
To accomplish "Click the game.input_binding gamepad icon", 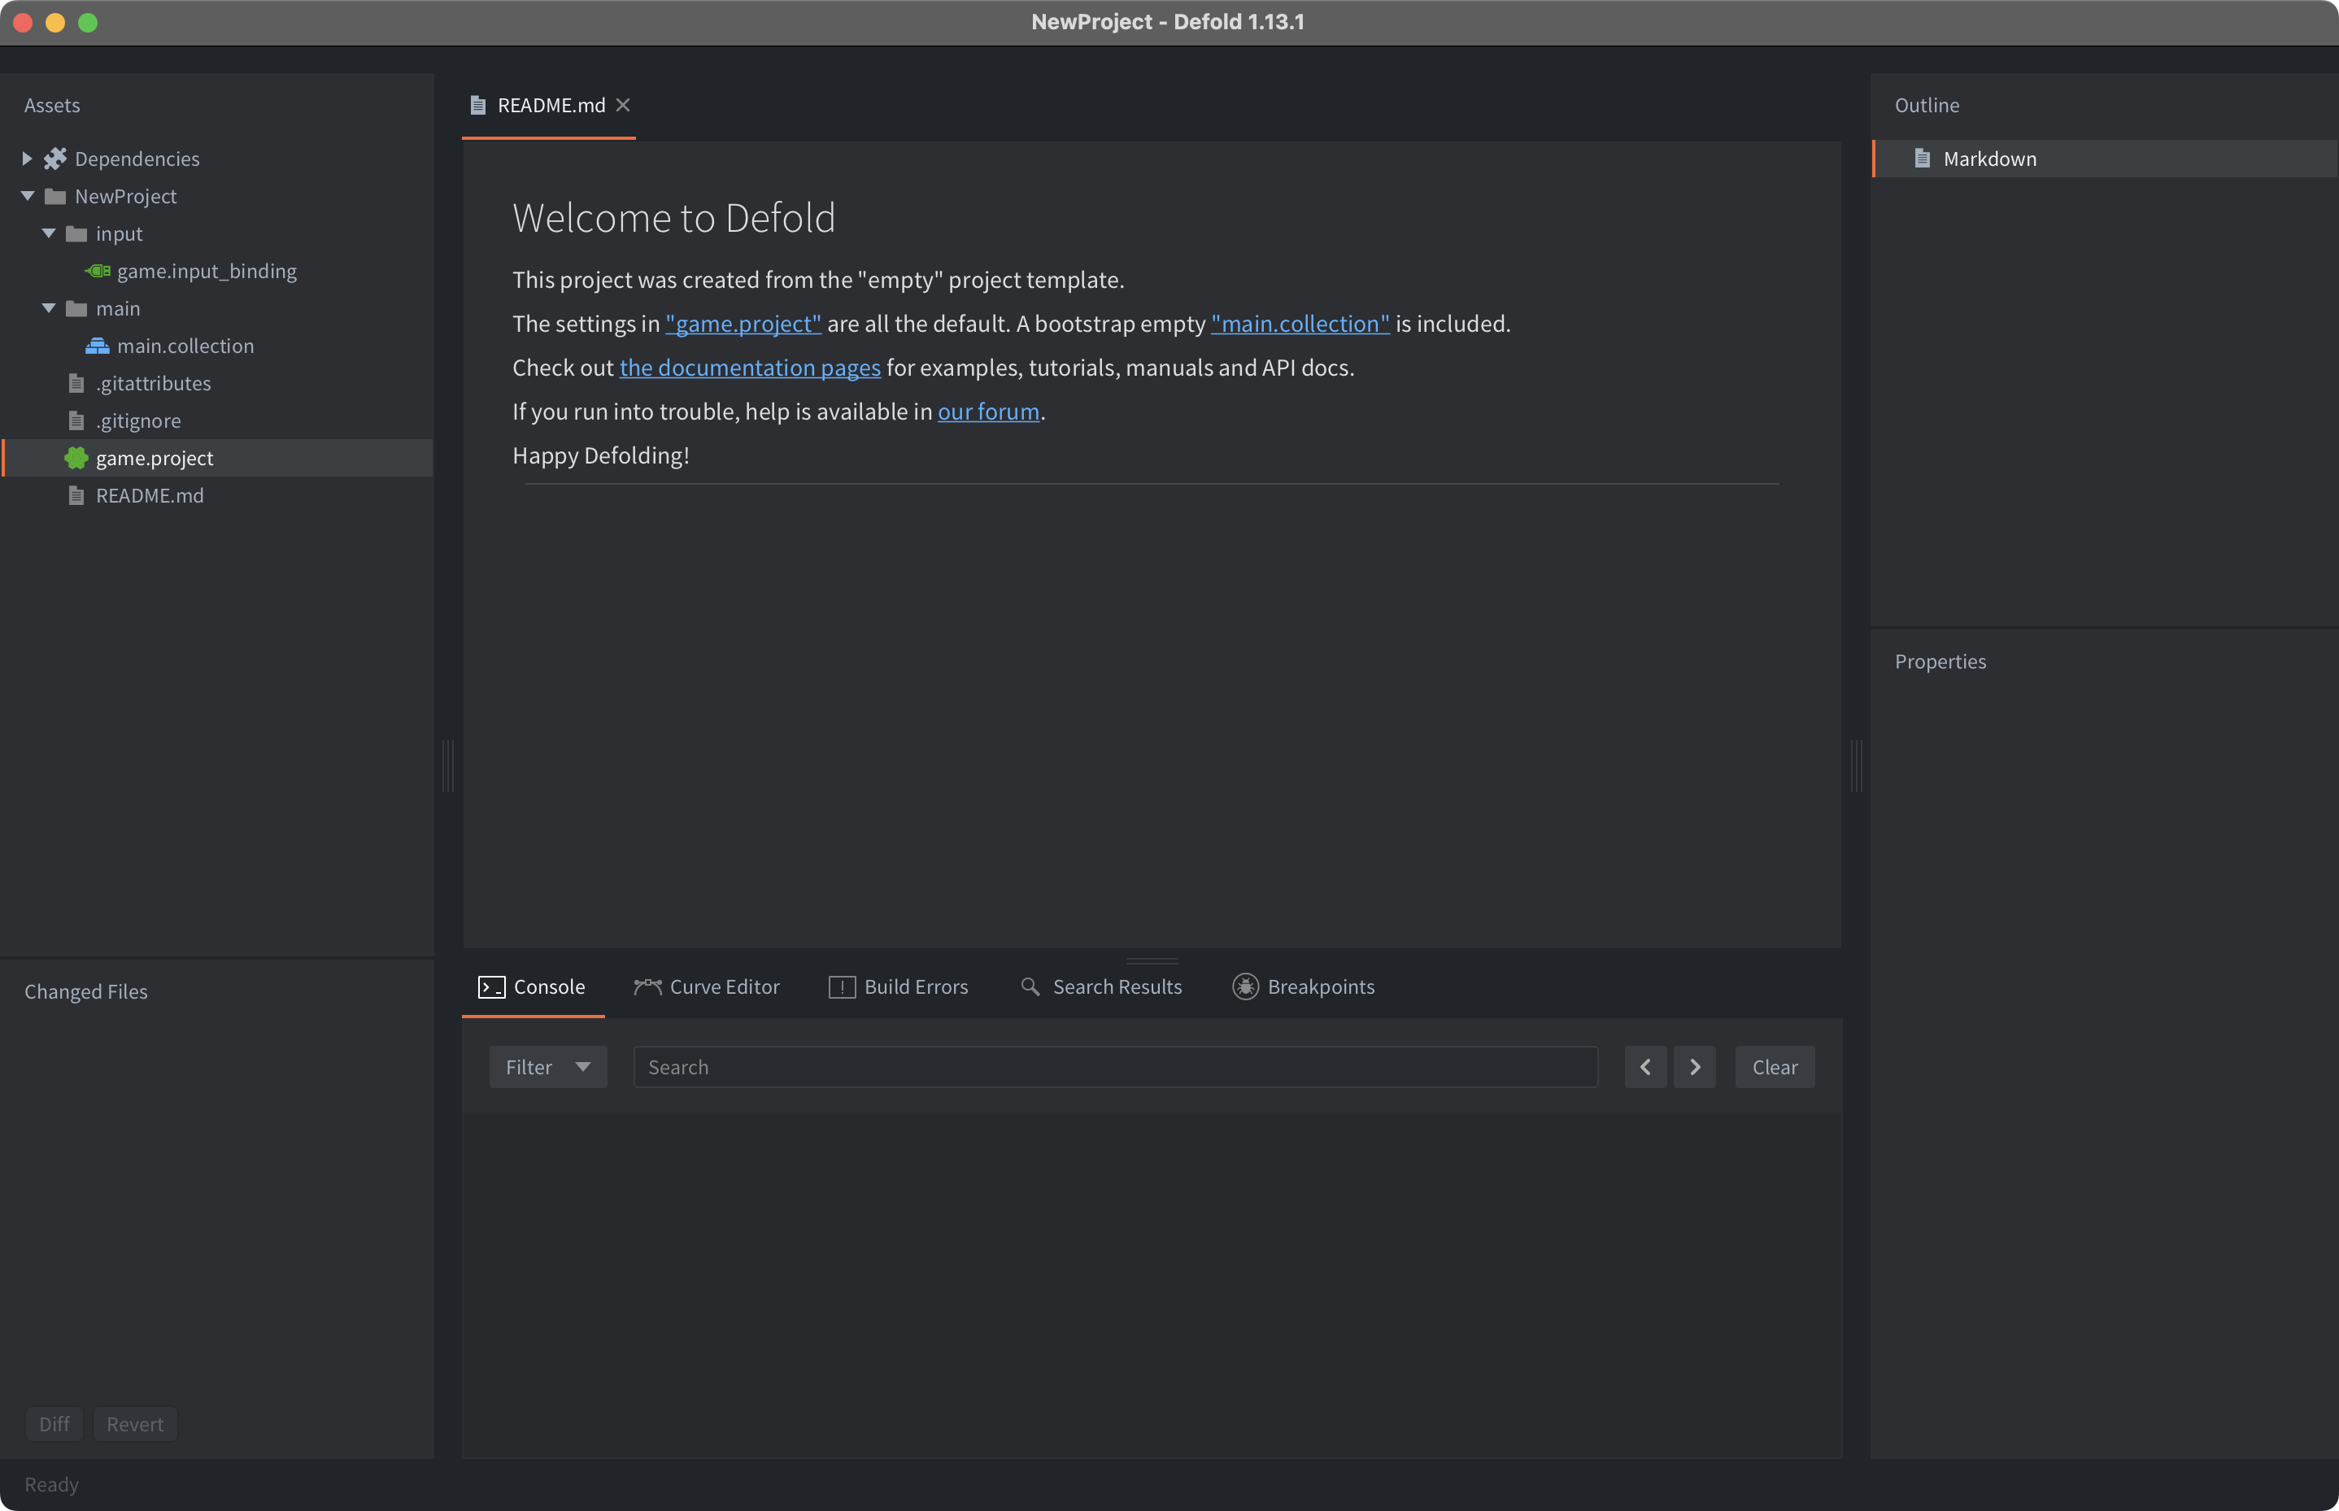I will click(x=97, y=271).
